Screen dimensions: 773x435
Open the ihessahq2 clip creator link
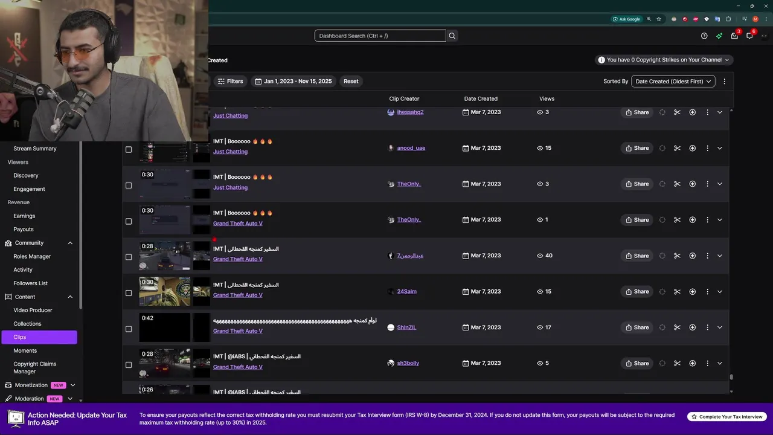coord(410,112)
